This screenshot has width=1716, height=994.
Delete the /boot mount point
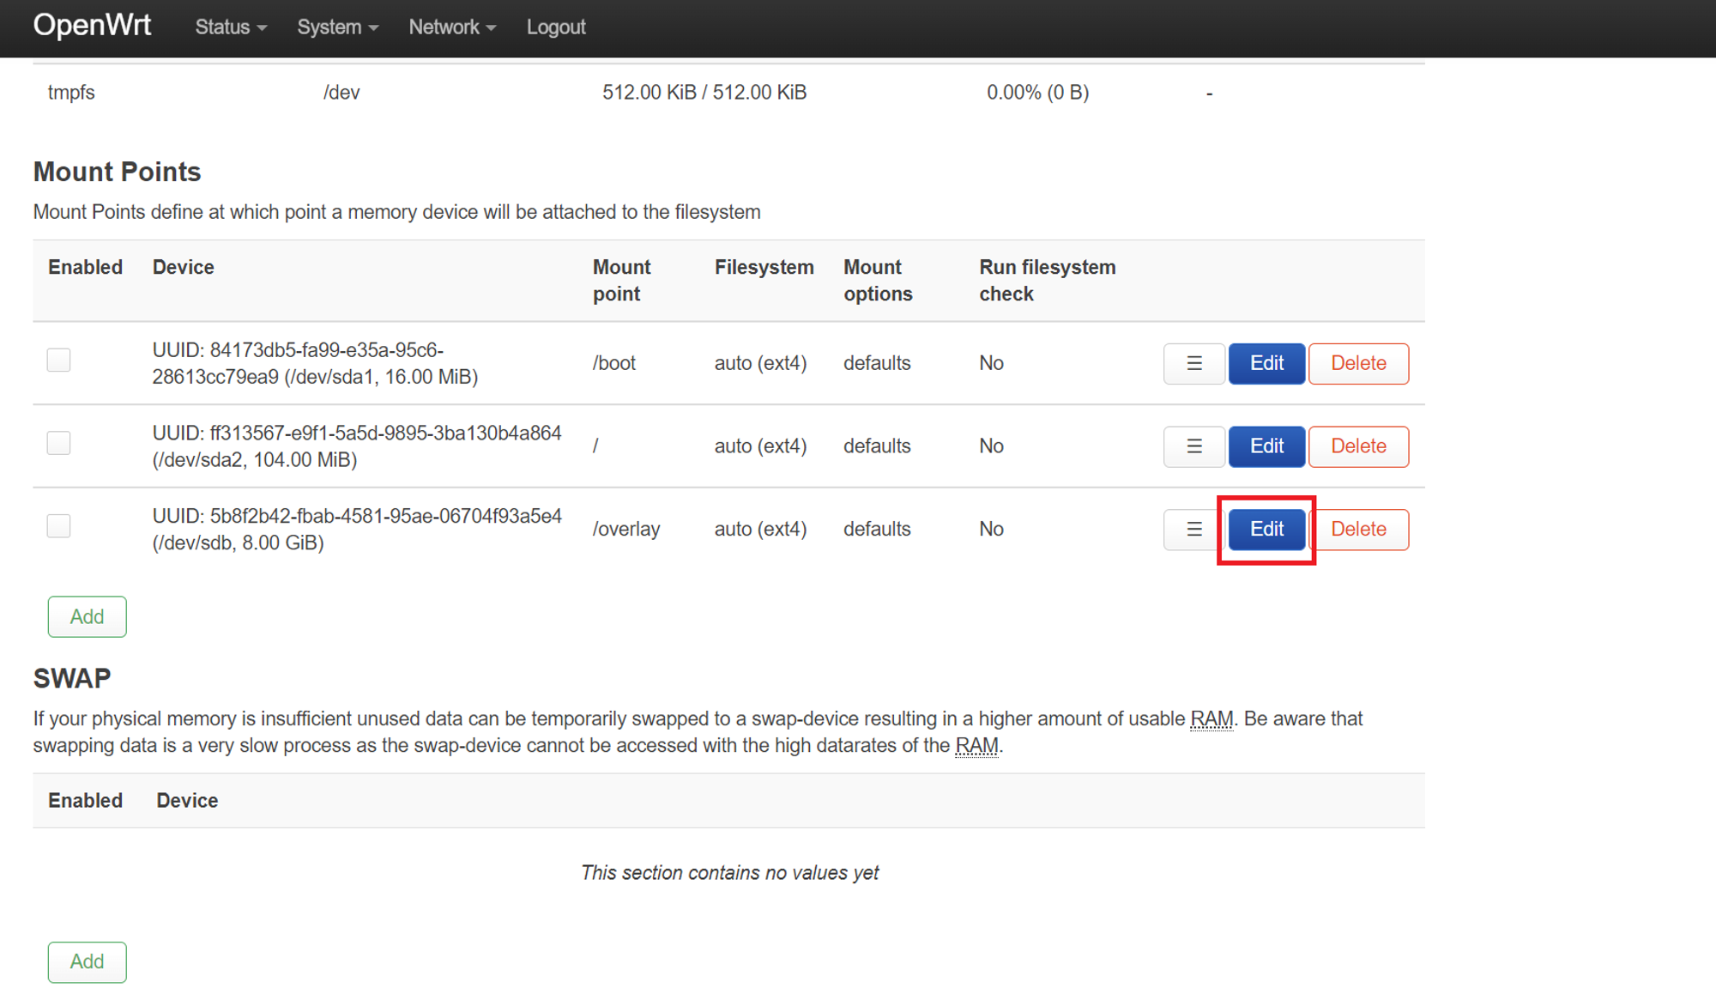[x=1358, y=364]
